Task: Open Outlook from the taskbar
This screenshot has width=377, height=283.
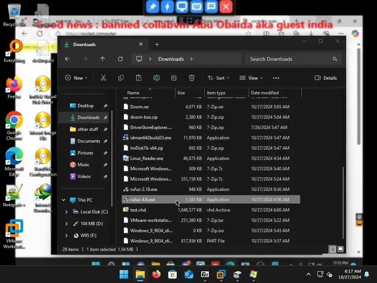Action: pyautogui.click(x=189, y=274)
